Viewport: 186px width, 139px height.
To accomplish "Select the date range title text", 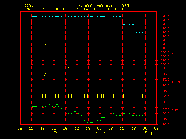I will pos(72,9).
